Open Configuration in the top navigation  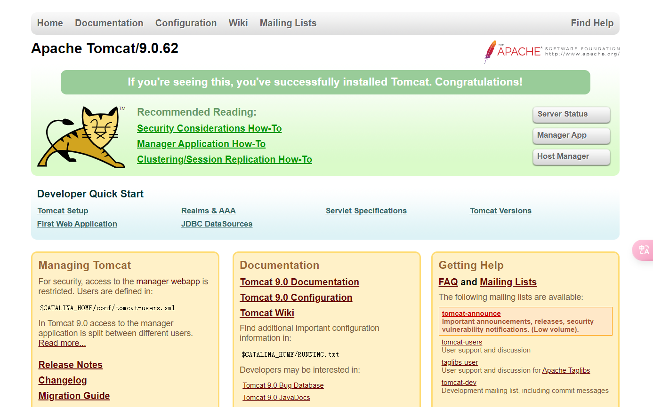pyautogui.click(x=186, y=23)
